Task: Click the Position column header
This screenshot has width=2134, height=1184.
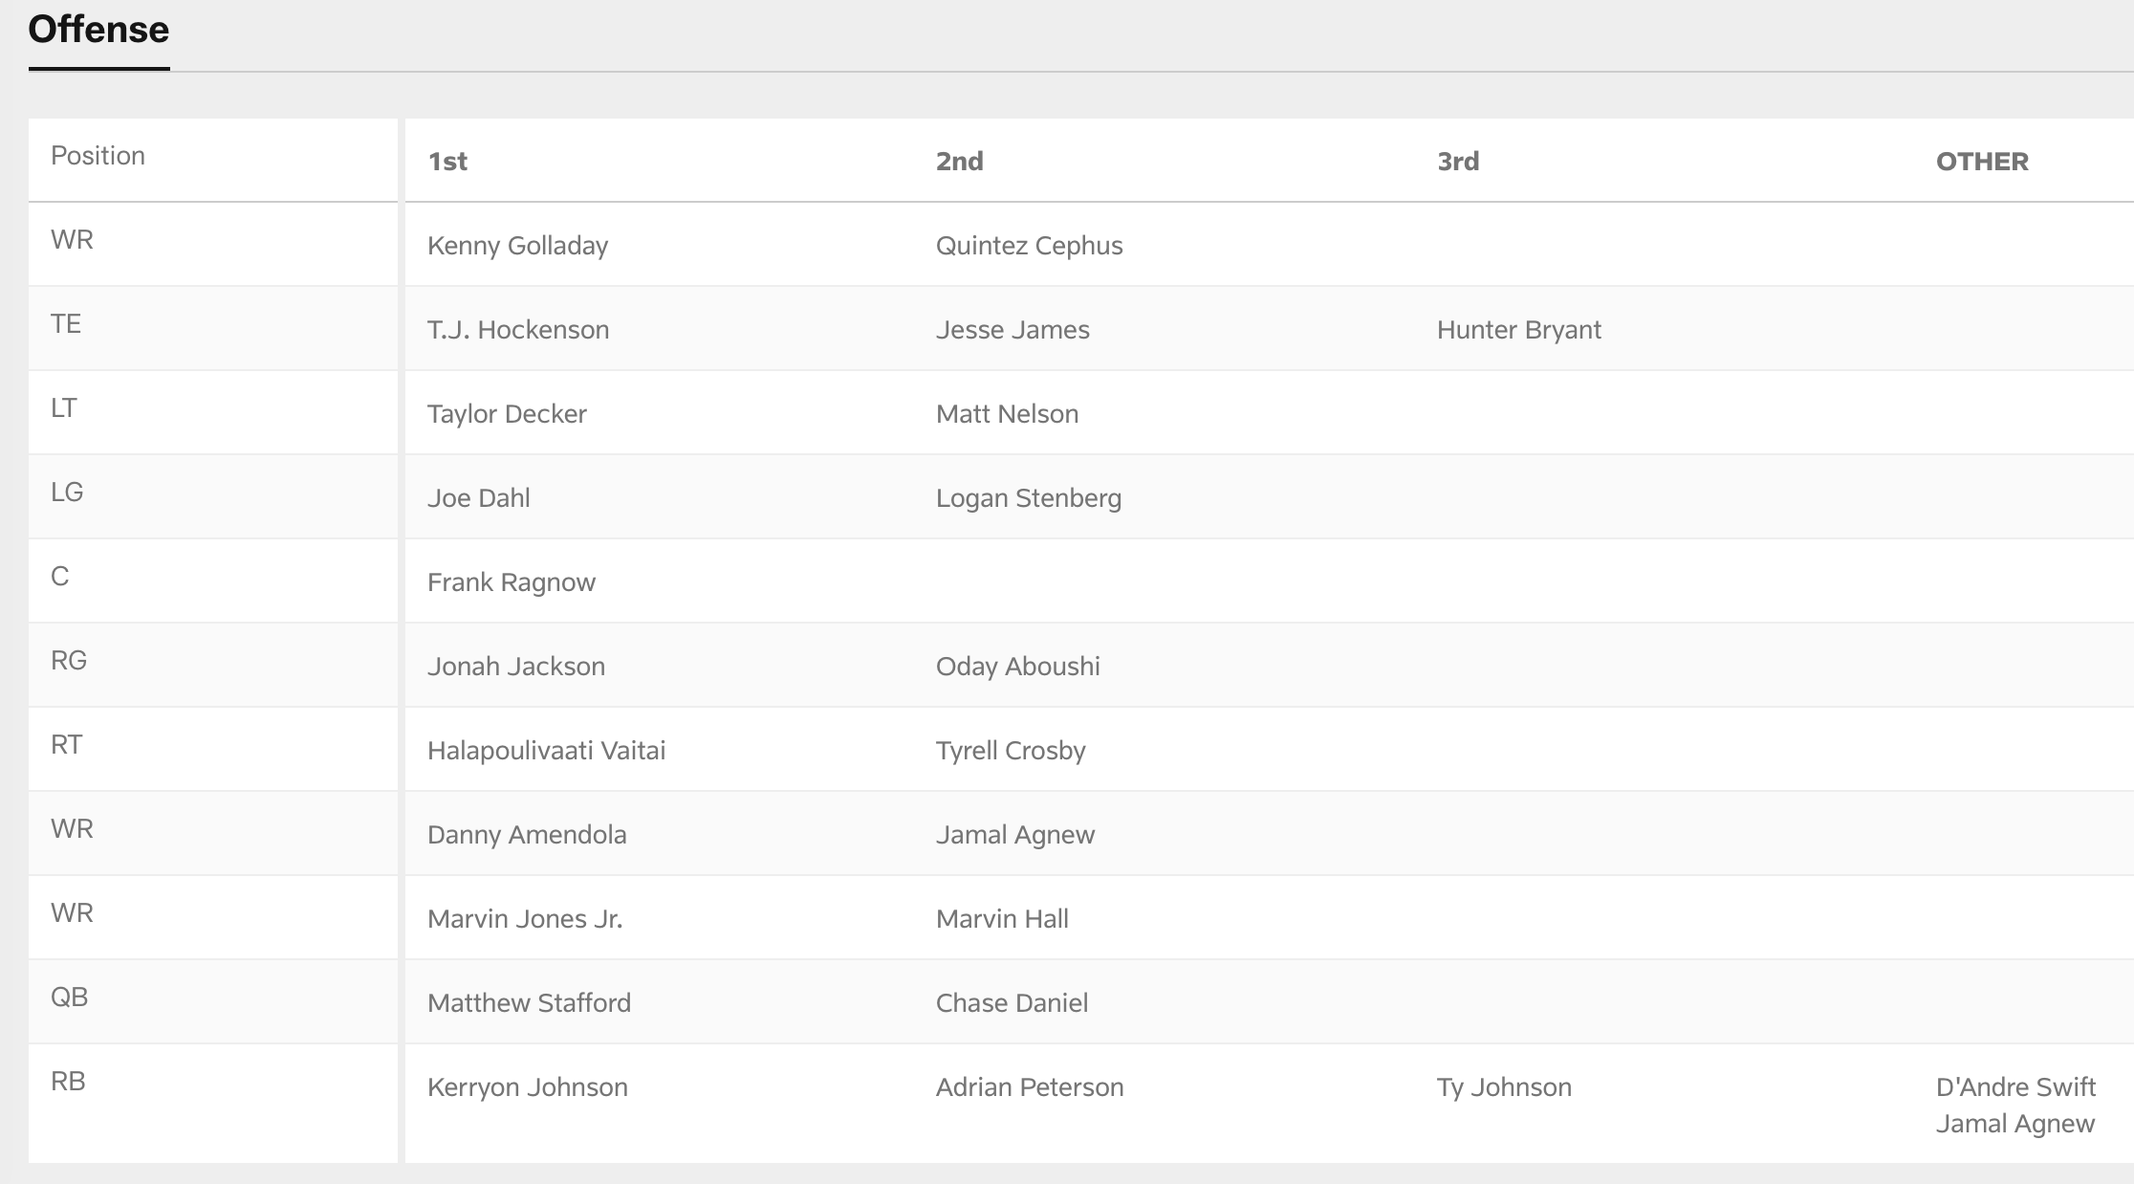Action: click(x=98, y=156)
